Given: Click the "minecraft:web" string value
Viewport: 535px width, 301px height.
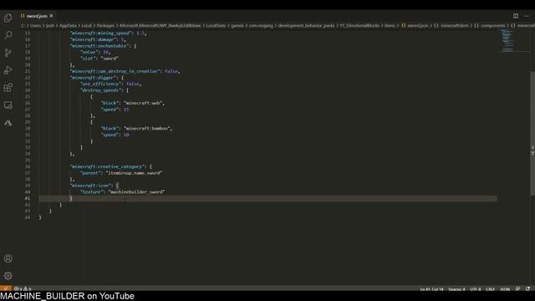Looking at the screenshot, I should point(143,103).
